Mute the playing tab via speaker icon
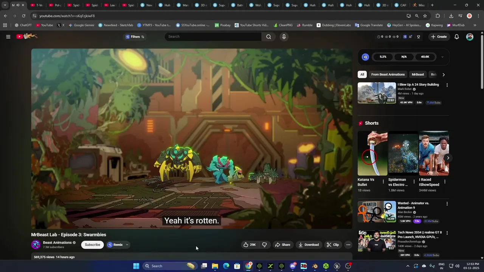 pyautogui.click(x=17, y=5)
